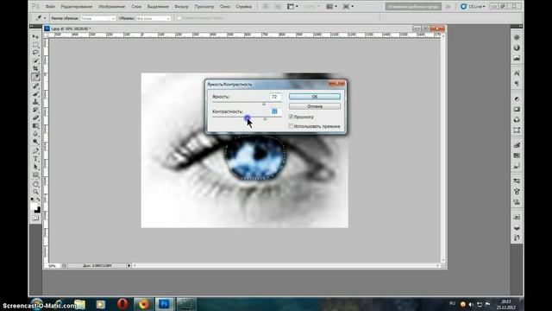The image size is (552, 311).
Task: Open the screen mode dropdown
Action: click(348, 6)
